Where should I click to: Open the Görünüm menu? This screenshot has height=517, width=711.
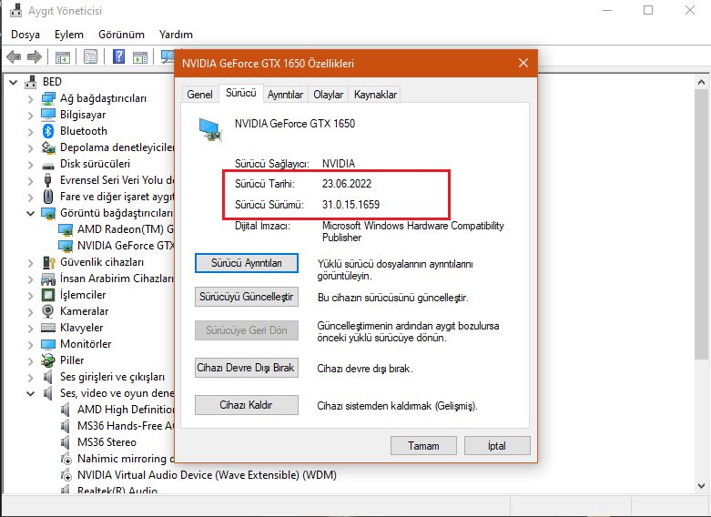click(x=121, y=35)
